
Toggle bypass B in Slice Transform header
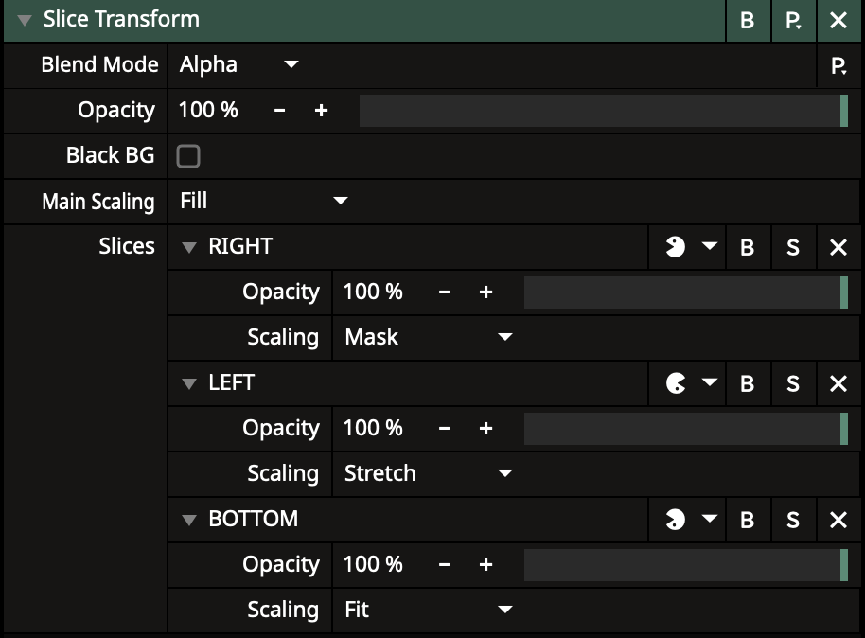(x=747, y=20)
